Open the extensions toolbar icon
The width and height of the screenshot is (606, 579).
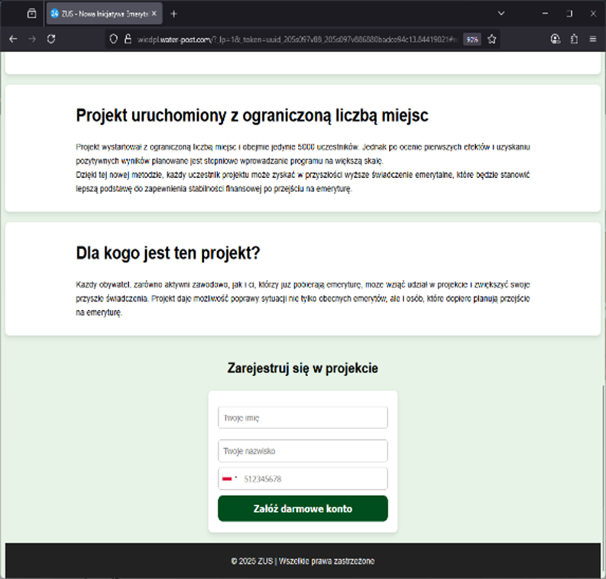[x=574, y=39]
